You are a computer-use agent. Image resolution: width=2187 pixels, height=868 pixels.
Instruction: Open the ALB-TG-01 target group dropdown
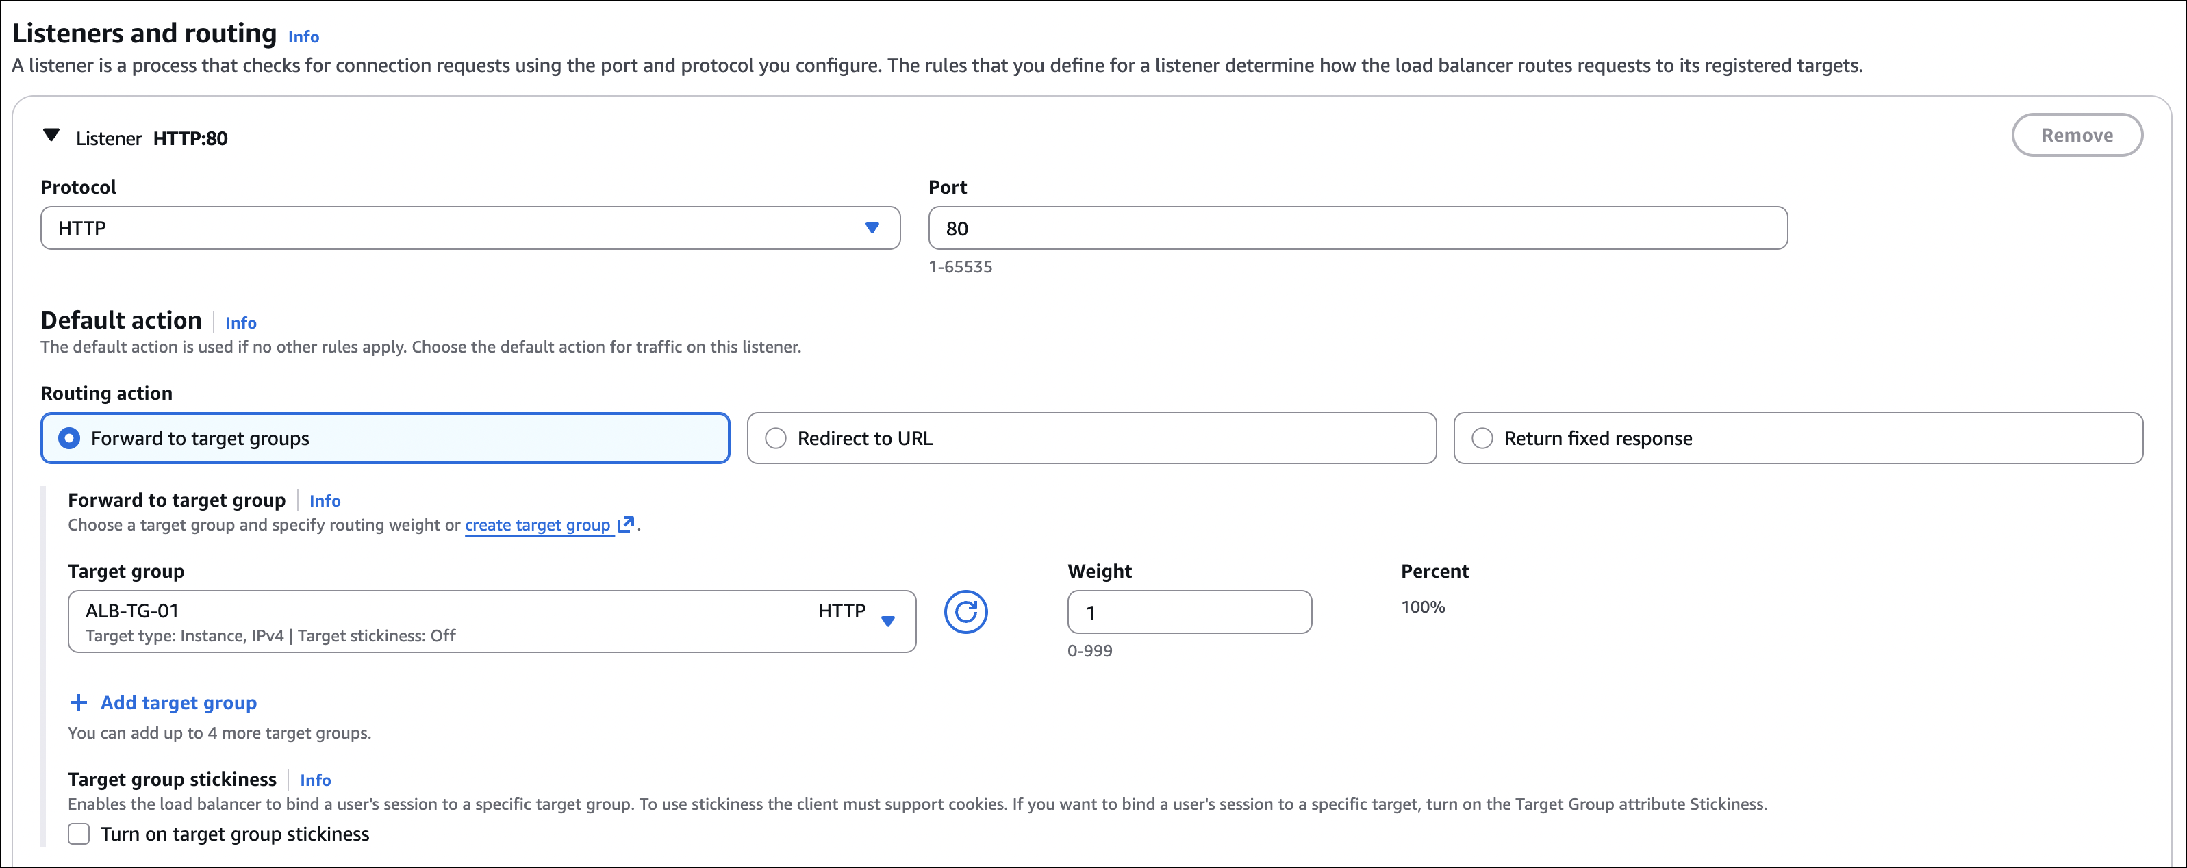point(491,621)
